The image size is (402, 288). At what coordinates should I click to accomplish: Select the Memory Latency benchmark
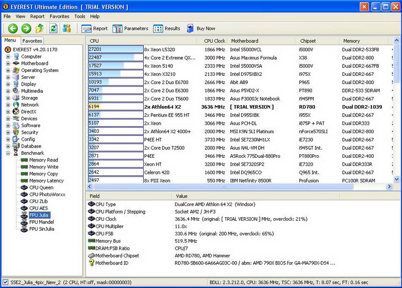[x=46, y=180]
